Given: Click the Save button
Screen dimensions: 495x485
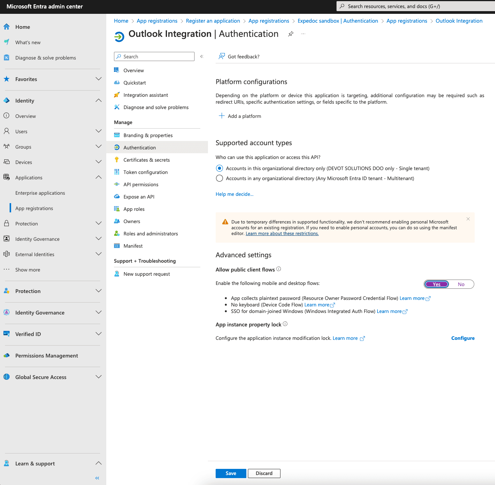Looking at the screenshot, I should click(x=231, y=473).
